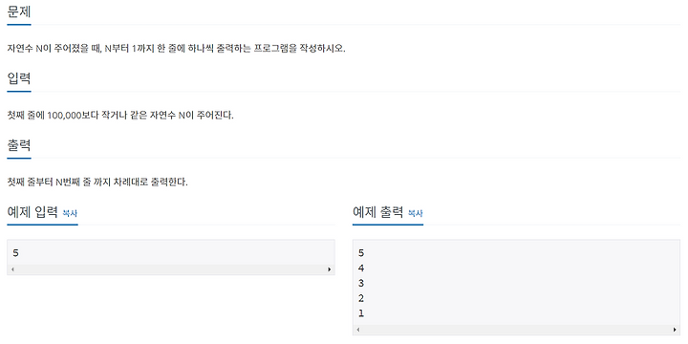Click the 예제 출력 heading text
The width and height of the screenshot is (688, 344).
pos(377,212)
